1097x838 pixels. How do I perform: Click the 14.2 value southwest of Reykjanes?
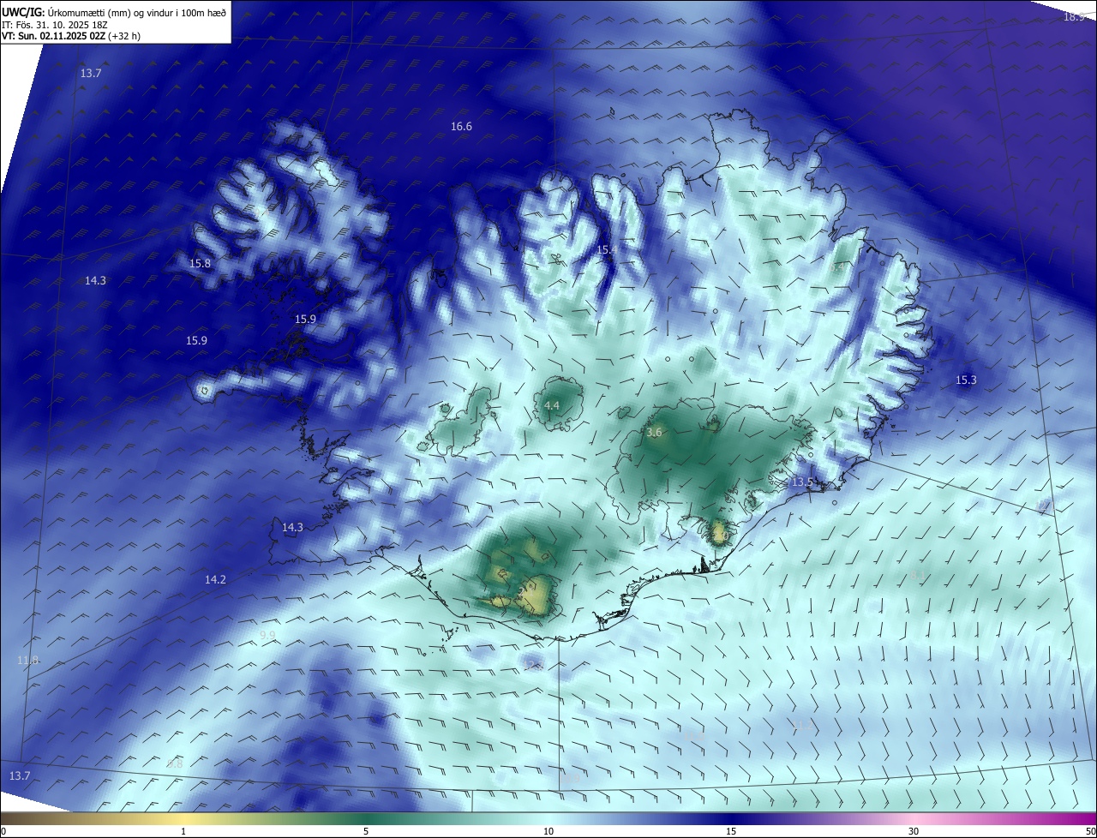pos(215,580)
